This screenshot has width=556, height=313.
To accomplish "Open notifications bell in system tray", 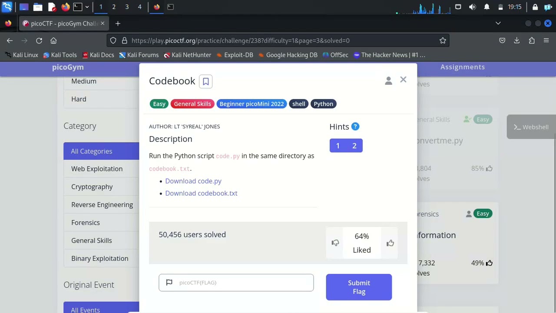I will tap(486, 7).
